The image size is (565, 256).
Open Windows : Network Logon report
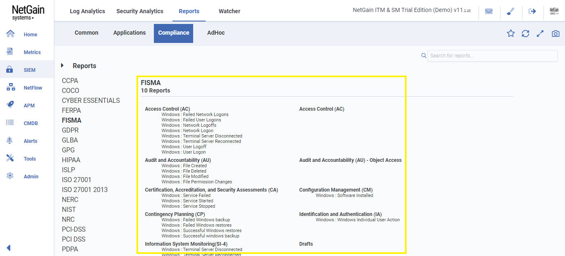click(187, 130)
